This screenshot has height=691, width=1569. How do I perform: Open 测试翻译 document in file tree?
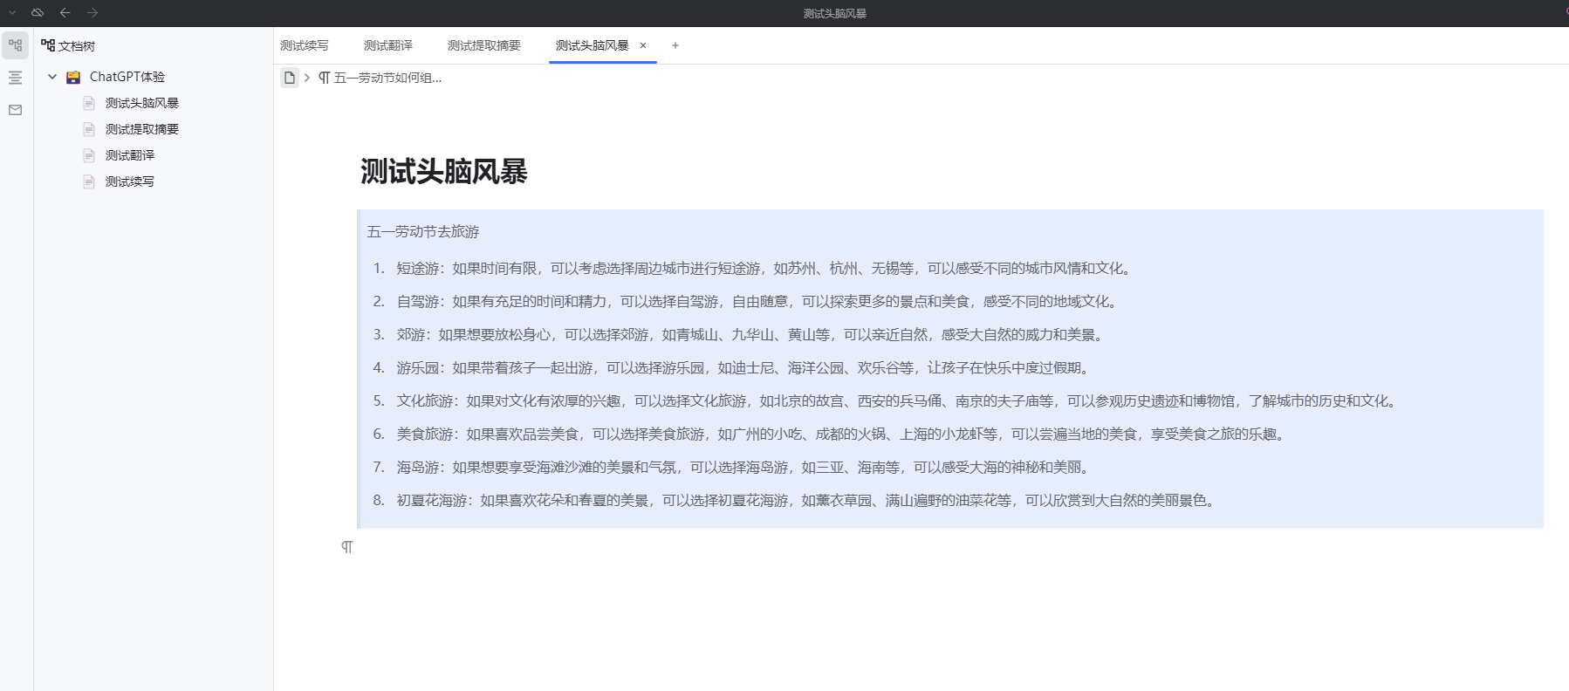130,155
